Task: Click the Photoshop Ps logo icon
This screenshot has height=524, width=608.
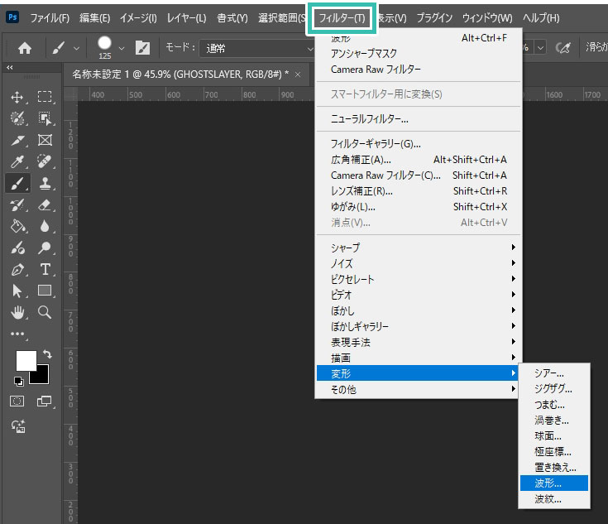Action: tap(12, 17)
